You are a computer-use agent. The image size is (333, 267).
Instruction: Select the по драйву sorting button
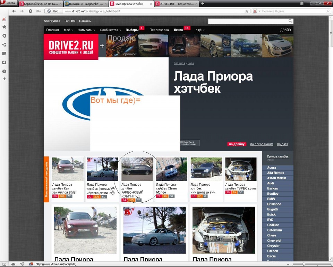click(x=237, y=144)
